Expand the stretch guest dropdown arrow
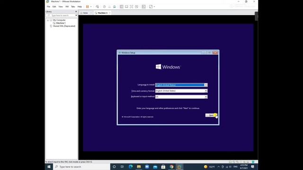The image size is (303, 170). (x=154, y=7)
